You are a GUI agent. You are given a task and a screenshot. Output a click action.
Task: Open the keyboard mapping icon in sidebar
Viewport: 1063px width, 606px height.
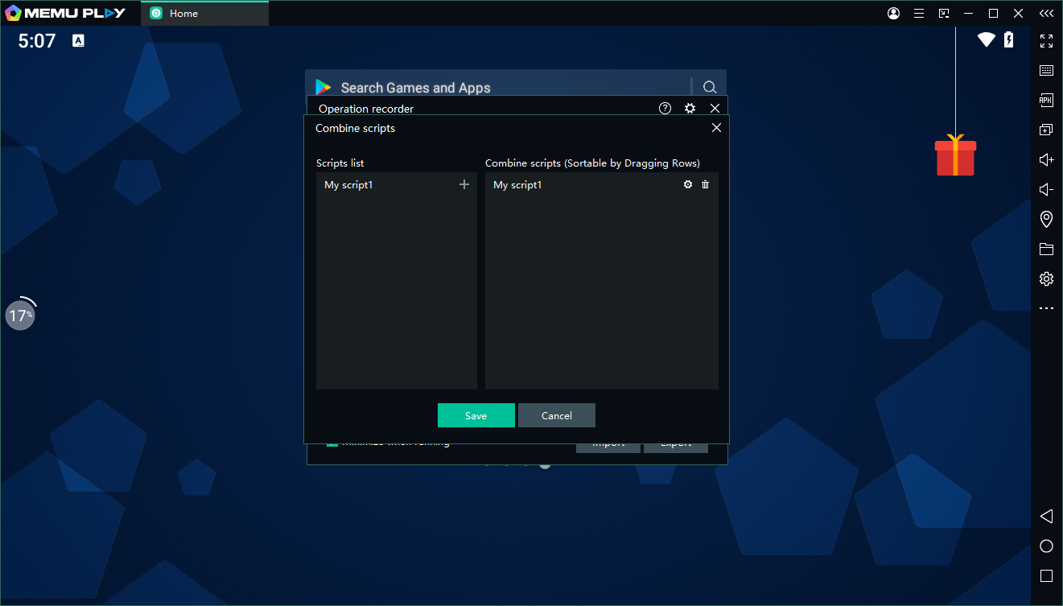(x=1046, y=71)
